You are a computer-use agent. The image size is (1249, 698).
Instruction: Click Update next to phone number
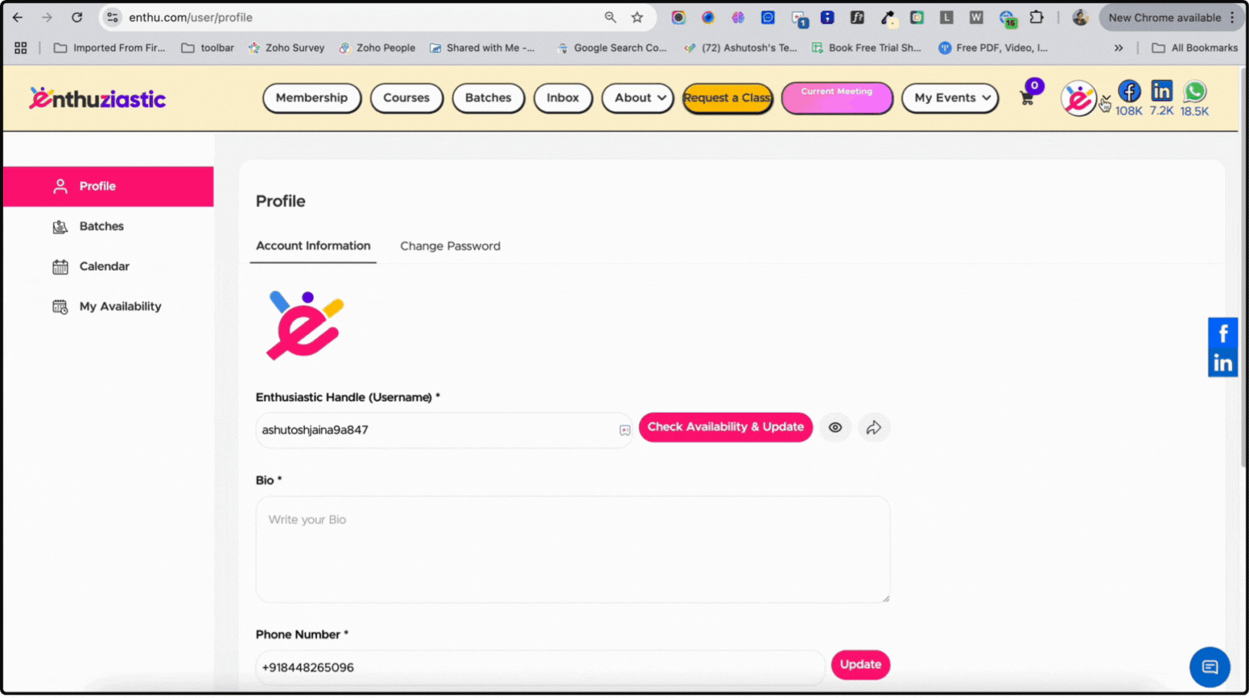point(860,665)
